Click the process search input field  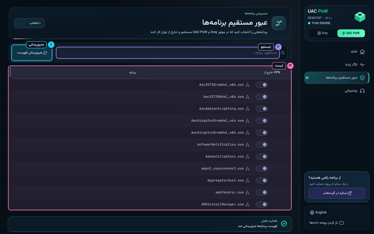point(168,53)
